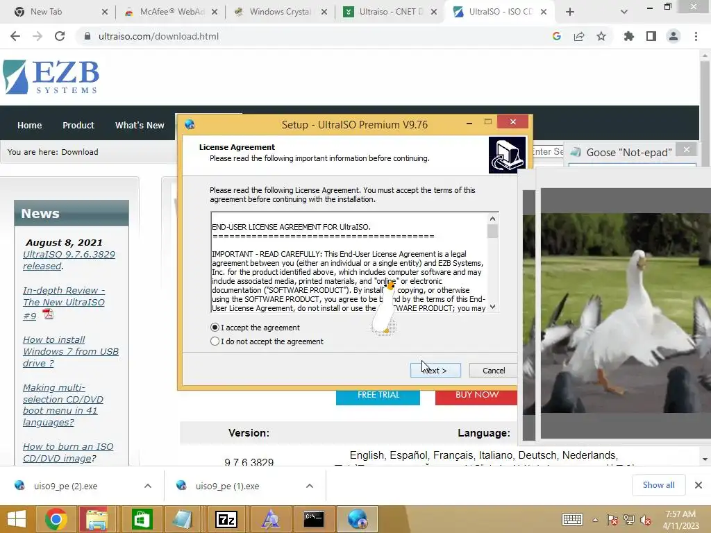Screen dimensions: 711x533
Task: Open a new browser tab with plus
Action: coord(570,12)
